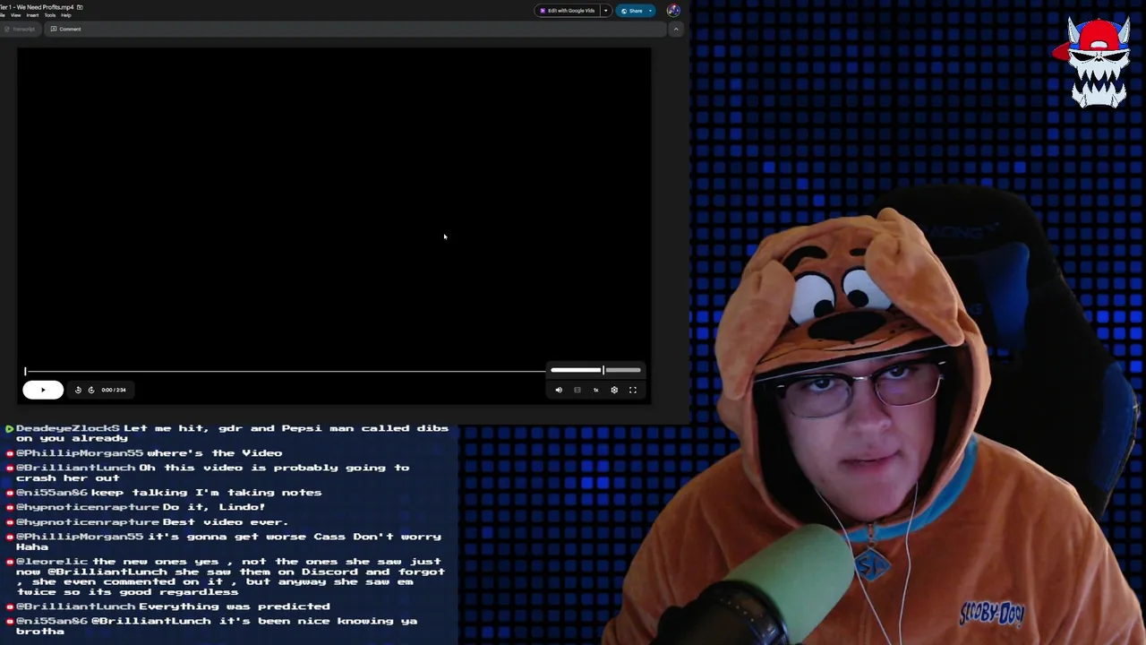Open video player settings gear
The width and height of the screenshot is (1146, 645).
coord(614,390)
